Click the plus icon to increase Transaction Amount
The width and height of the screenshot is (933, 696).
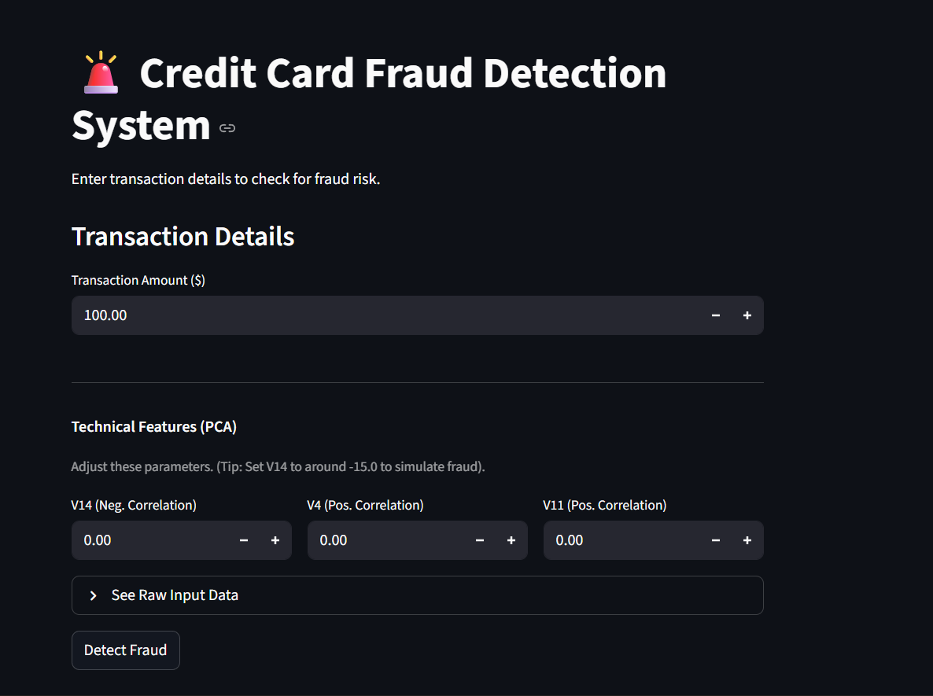point(747,315)
